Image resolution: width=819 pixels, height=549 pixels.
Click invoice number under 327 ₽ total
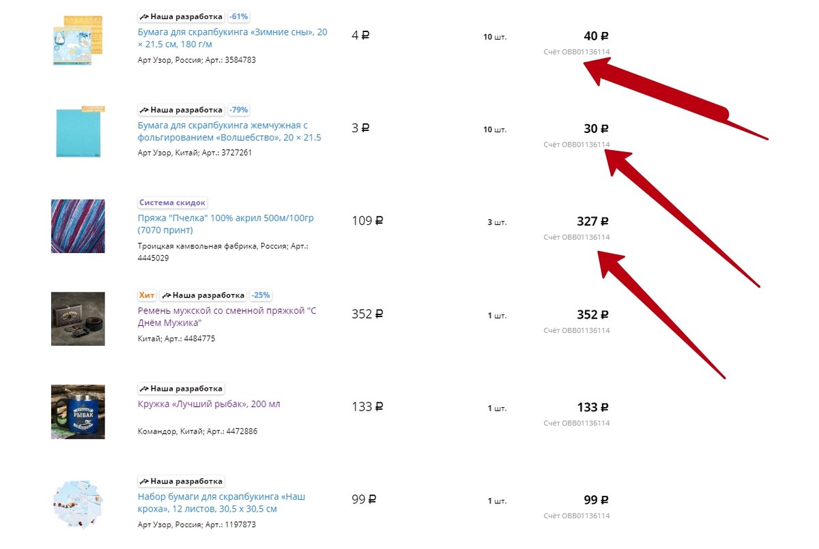[x=577, y=237]
